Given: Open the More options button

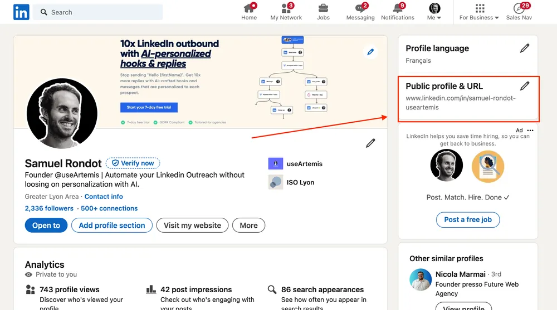Looking at the screenshot, I should [248, 226].
